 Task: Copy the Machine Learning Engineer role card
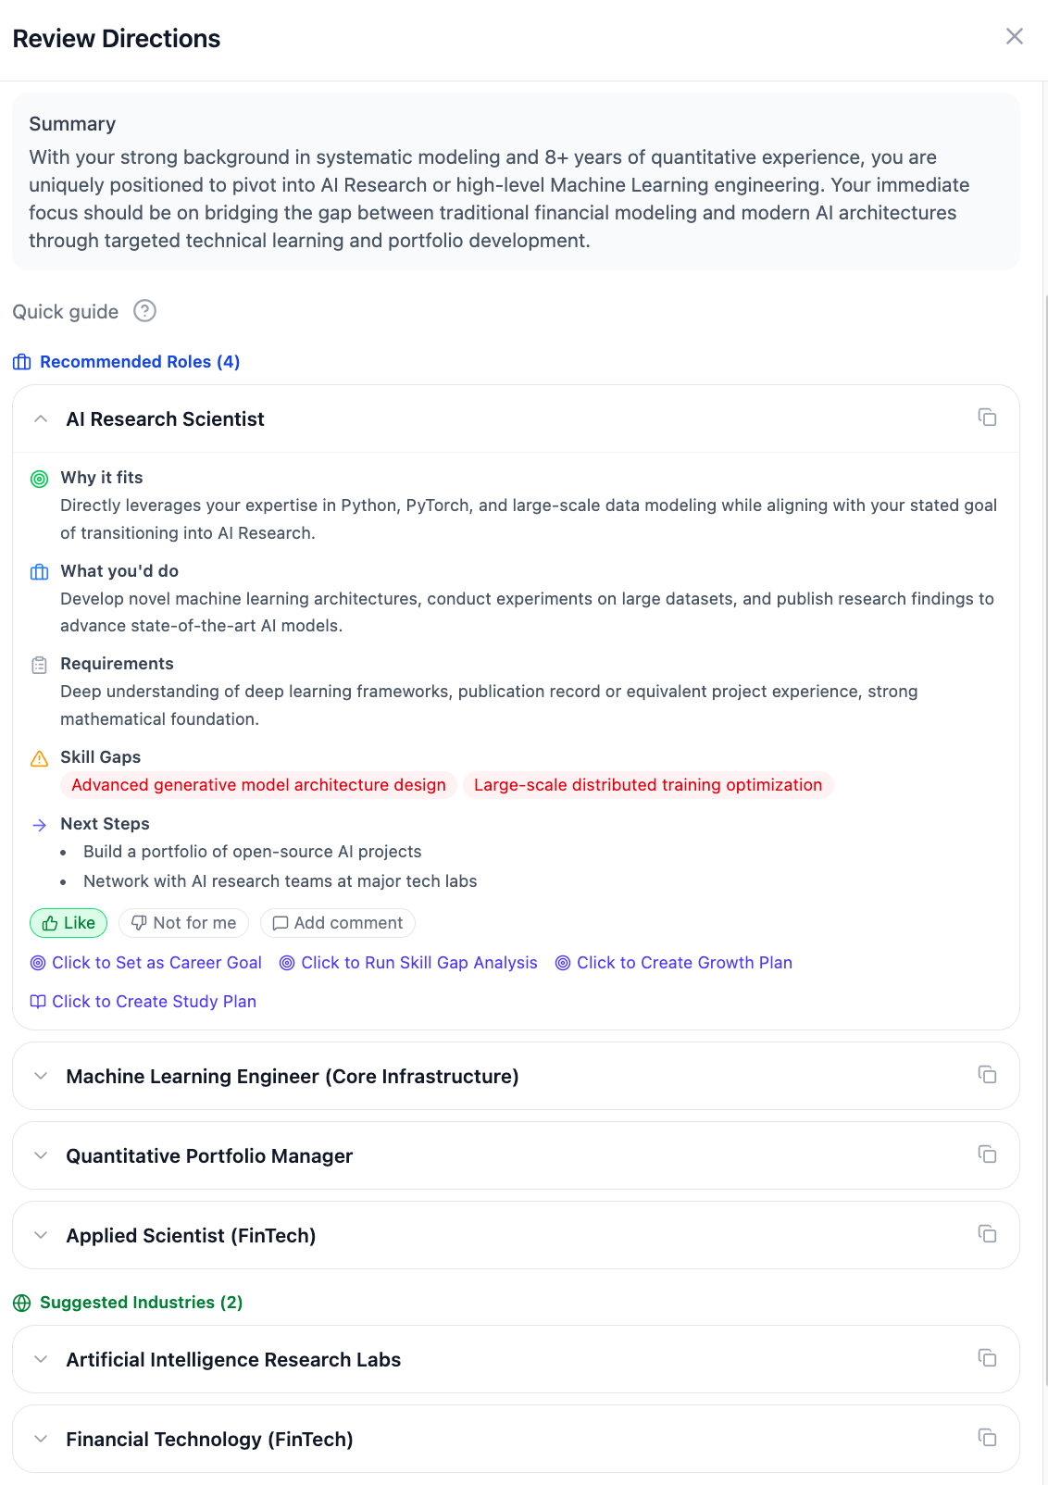point(987,1074)
